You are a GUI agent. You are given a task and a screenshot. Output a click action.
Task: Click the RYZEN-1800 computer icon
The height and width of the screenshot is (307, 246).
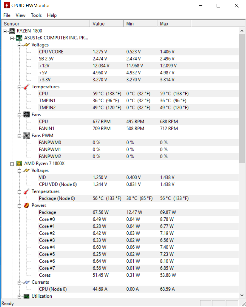point(12,31)
